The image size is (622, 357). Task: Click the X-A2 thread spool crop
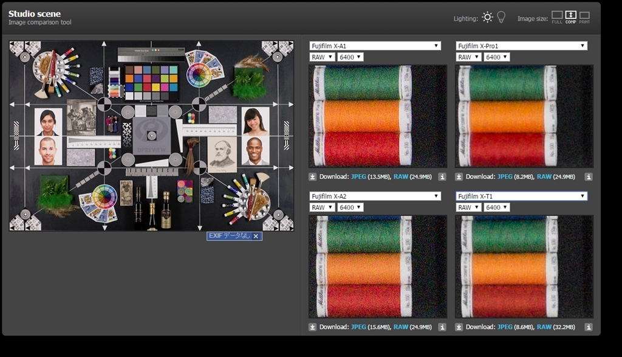[x=378, y=266]
